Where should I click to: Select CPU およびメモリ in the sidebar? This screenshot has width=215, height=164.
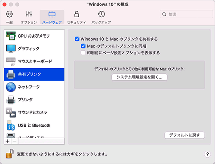point(34,36)
